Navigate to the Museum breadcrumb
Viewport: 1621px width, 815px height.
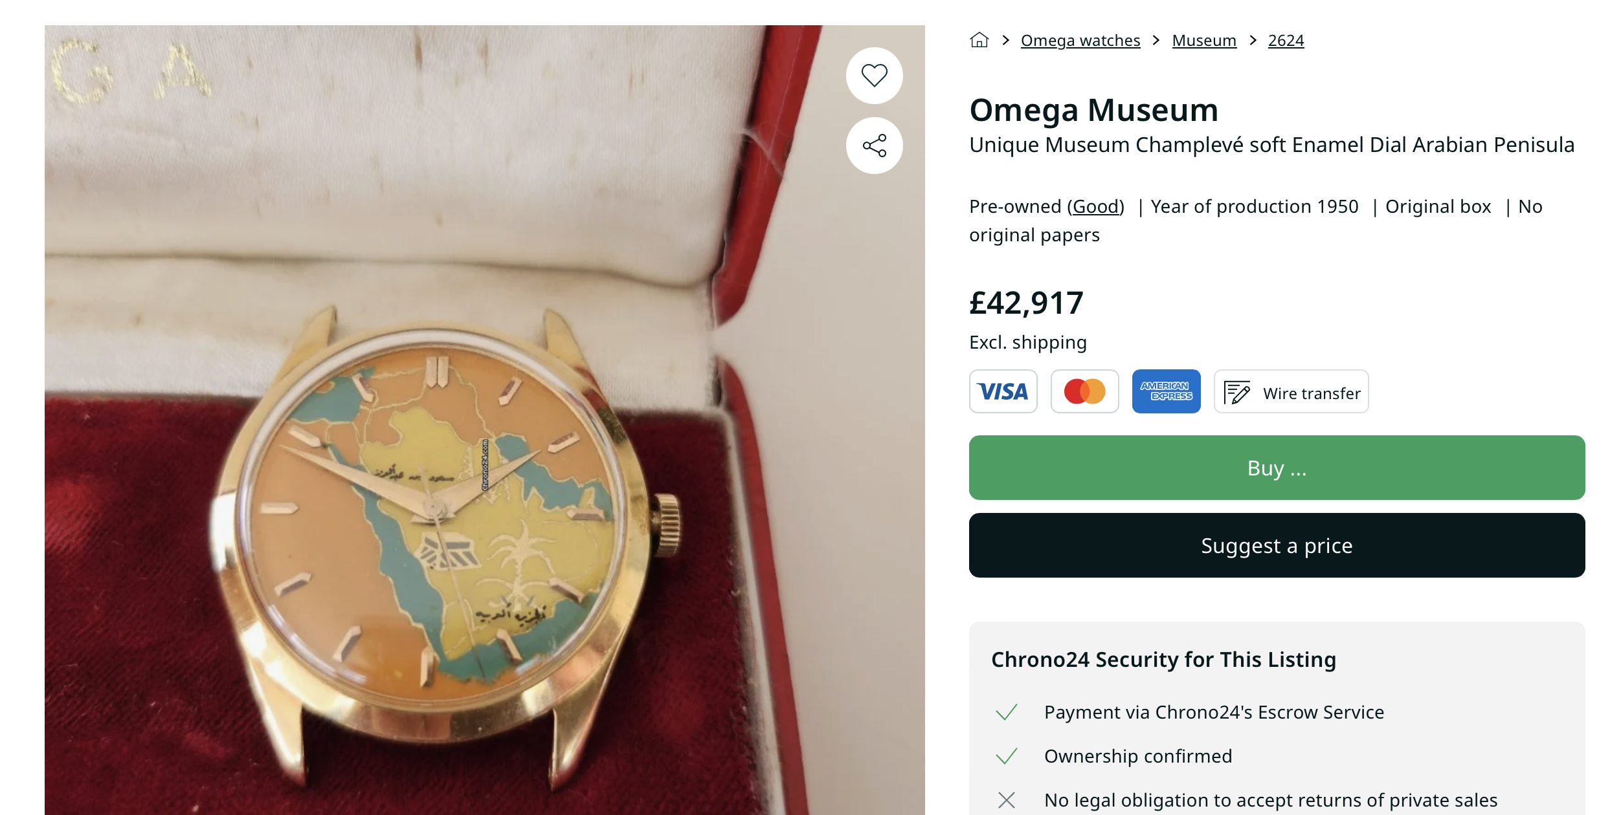pyautogui.click(x=1203, y=41)
